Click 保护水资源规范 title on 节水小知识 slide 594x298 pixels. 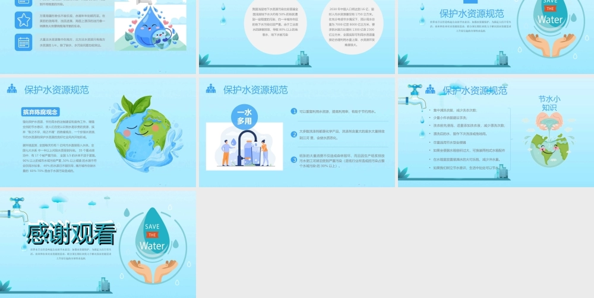pyautogui.click(x=475, y=91)
